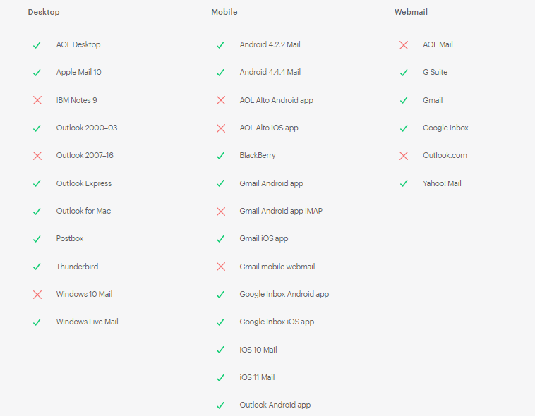Viewport: 535px width, 416px height.
Task: Click the Mobile column heading
Action: pyautogui.click(x=224, y=12)
